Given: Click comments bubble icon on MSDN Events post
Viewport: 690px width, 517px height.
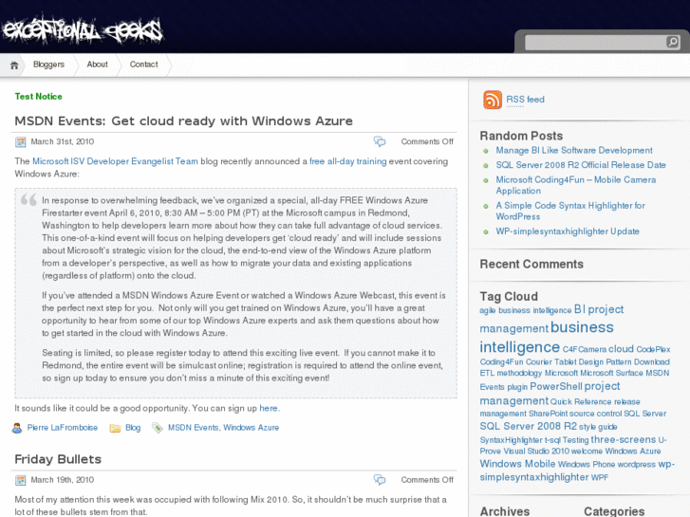Looking at the screenshot, I should tap(380, 141).
